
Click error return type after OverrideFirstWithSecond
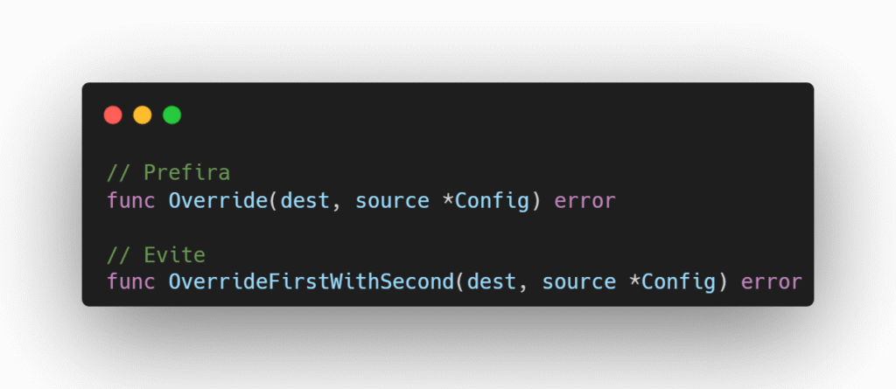[772, 282]
